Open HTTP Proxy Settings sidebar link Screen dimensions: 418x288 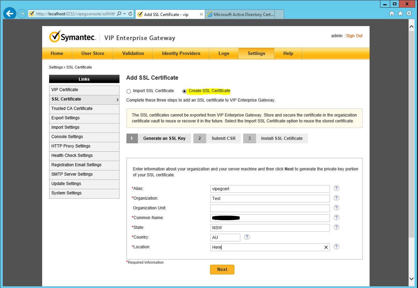coord(84,146)
